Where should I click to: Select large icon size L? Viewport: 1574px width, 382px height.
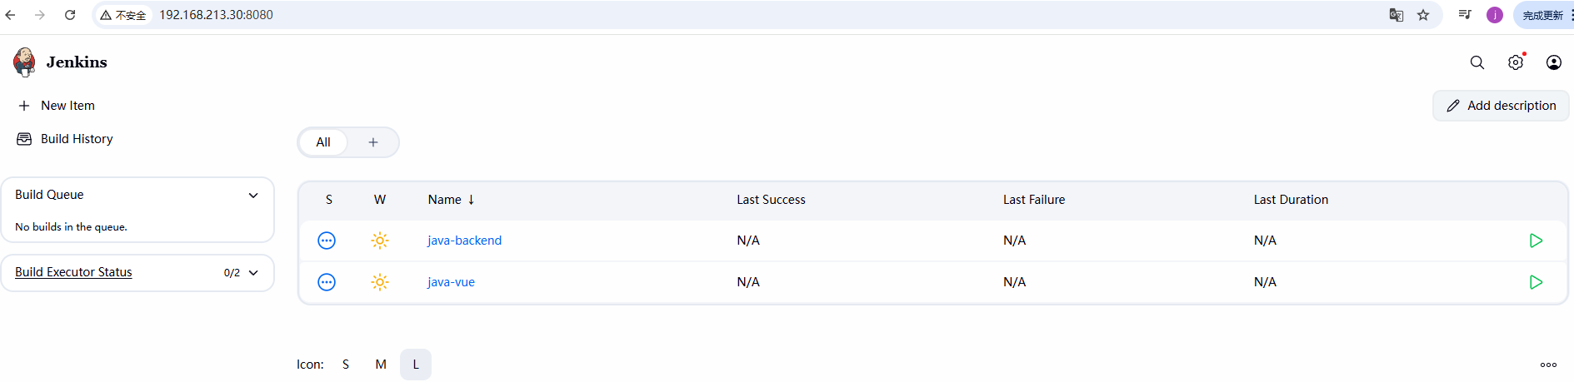[x=416, y=365]
